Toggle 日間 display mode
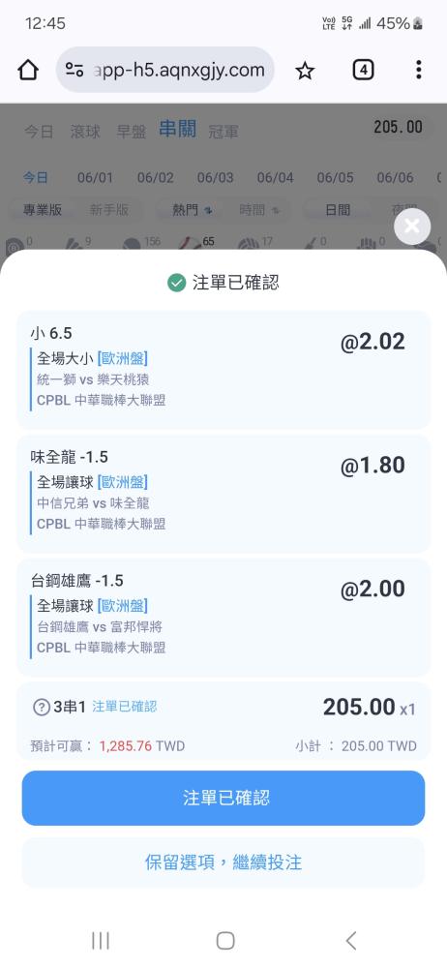This screenshot has height=968, width=447. [338, 210]
